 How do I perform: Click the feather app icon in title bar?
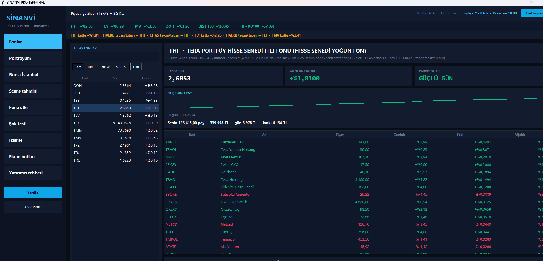(3, 2)
